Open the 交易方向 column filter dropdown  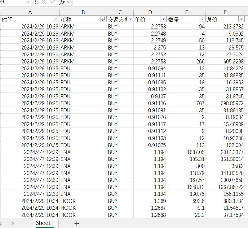[130, 19]
